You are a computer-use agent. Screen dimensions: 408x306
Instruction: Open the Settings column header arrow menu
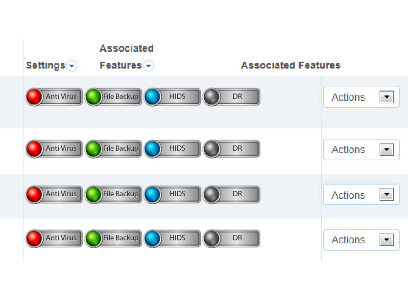[72, 66]
